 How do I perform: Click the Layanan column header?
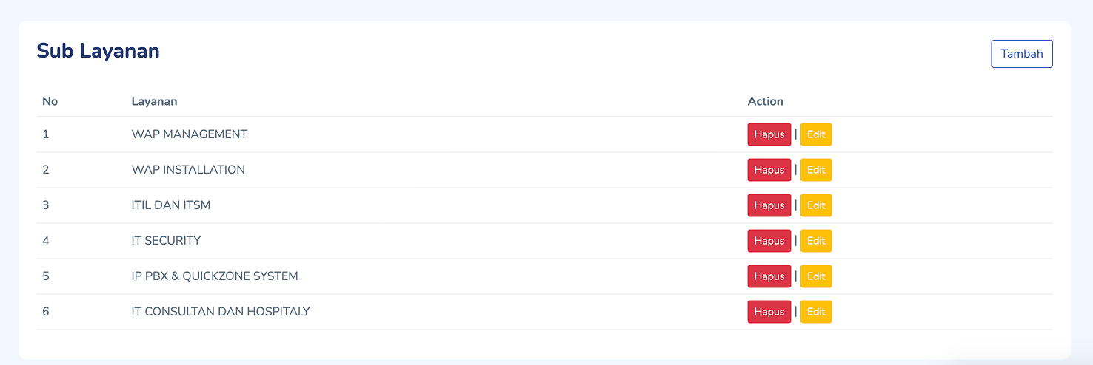point(154,101)
